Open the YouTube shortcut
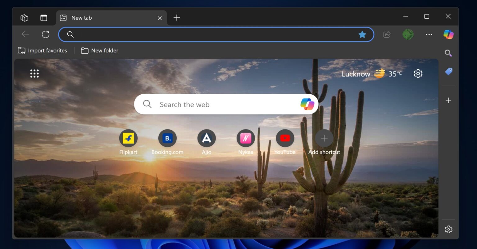This screenshot has width=477, height=249. click(x=285, y=138)
